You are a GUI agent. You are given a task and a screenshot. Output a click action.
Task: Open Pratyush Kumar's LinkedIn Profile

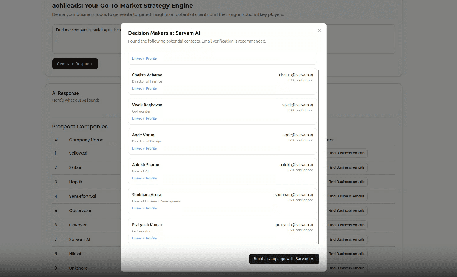click(144, 238)
